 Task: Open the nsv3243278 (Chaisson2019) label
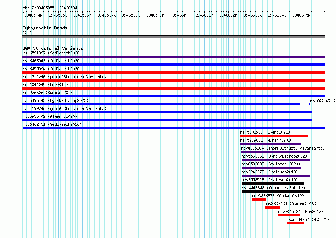point(270,172)
